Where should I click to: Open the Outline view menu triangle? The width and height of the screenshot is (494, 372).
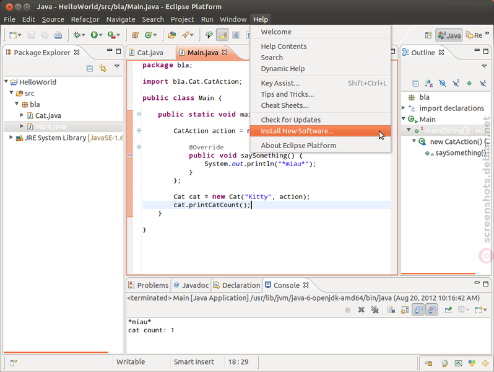coord(484,66)
